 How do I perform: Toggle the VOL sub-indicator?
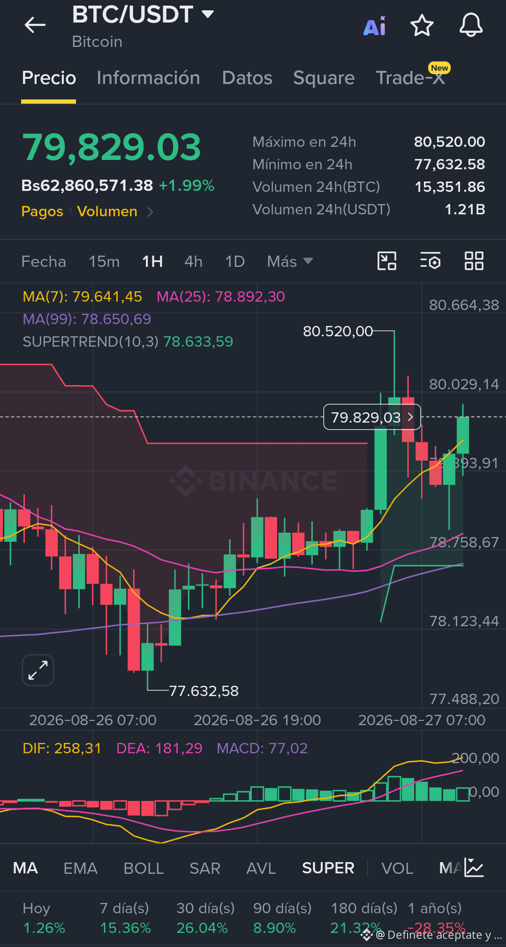point(397,868)
